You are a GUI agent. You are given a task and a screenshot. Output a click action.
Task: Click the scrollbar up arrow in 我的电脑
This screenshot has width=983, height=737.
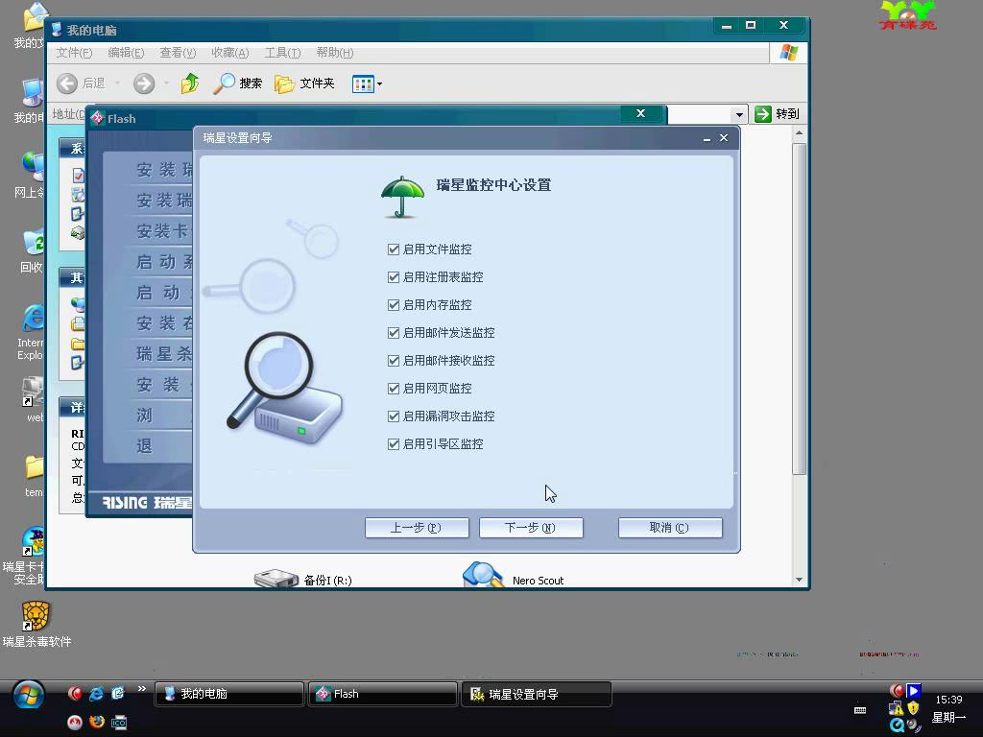799,133
